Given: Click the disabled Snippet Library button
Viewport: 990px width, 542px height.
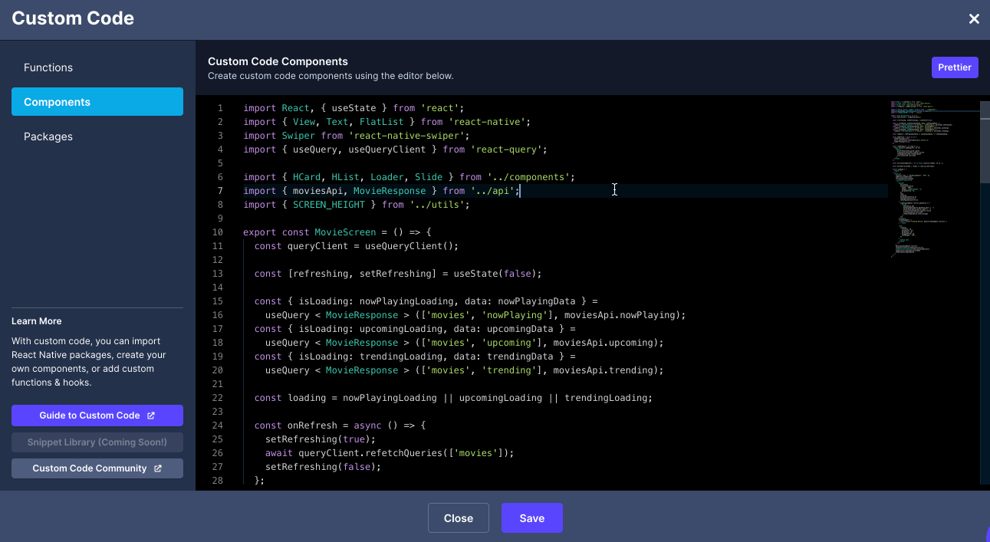Looking at the screenshot, I should [x=97, y=442].
